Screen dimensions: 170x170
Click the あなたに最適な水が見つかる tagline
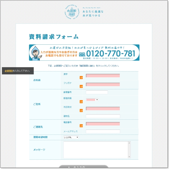pyautogui.click(x=93, y=14)
